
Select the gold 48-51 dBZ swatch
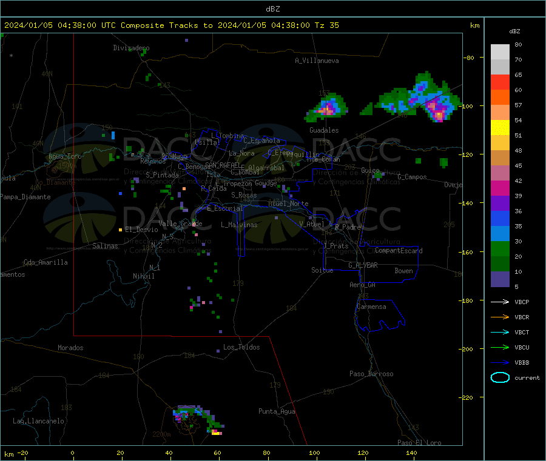click(x=500, y=143)
